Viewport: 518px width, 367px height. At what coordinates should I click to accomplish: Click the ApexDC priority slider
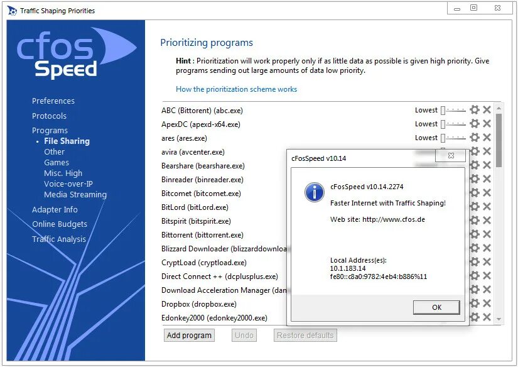tap(453, 124)
